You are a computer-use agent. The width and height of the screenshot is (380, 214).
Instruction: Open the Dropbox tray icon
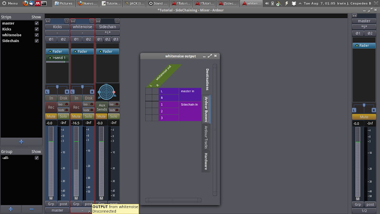[294, 3]
